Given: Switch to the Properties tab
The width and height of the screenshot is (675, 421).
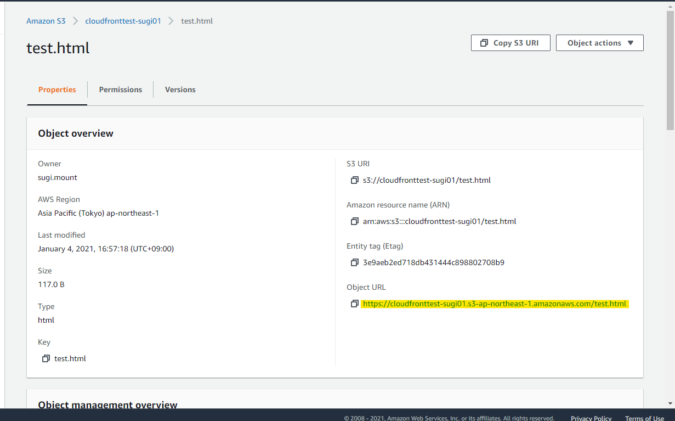Looking at the screenshot, I should click(x=57, y=89).
